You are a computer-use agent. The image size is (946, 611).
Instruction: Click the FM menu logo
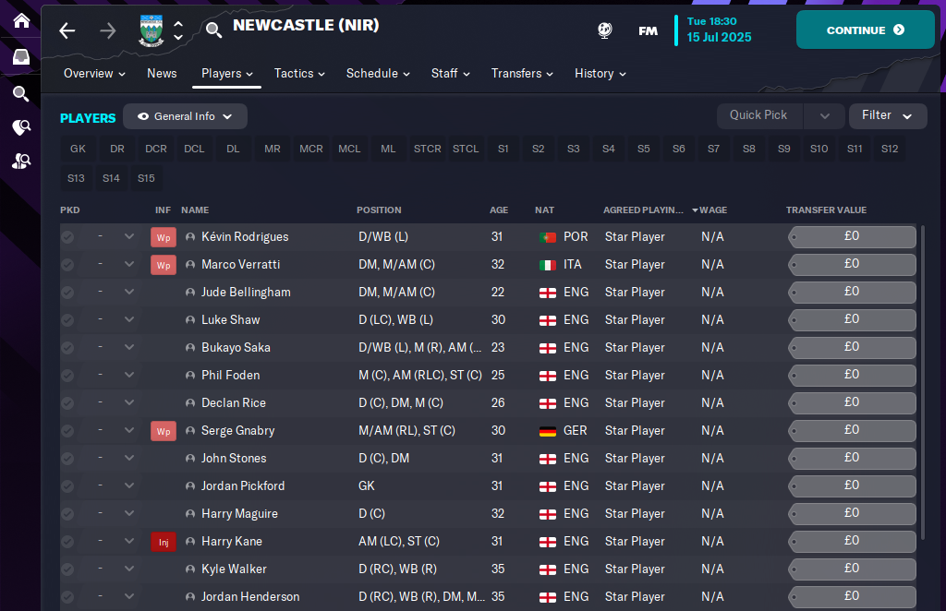pos(648,30)
